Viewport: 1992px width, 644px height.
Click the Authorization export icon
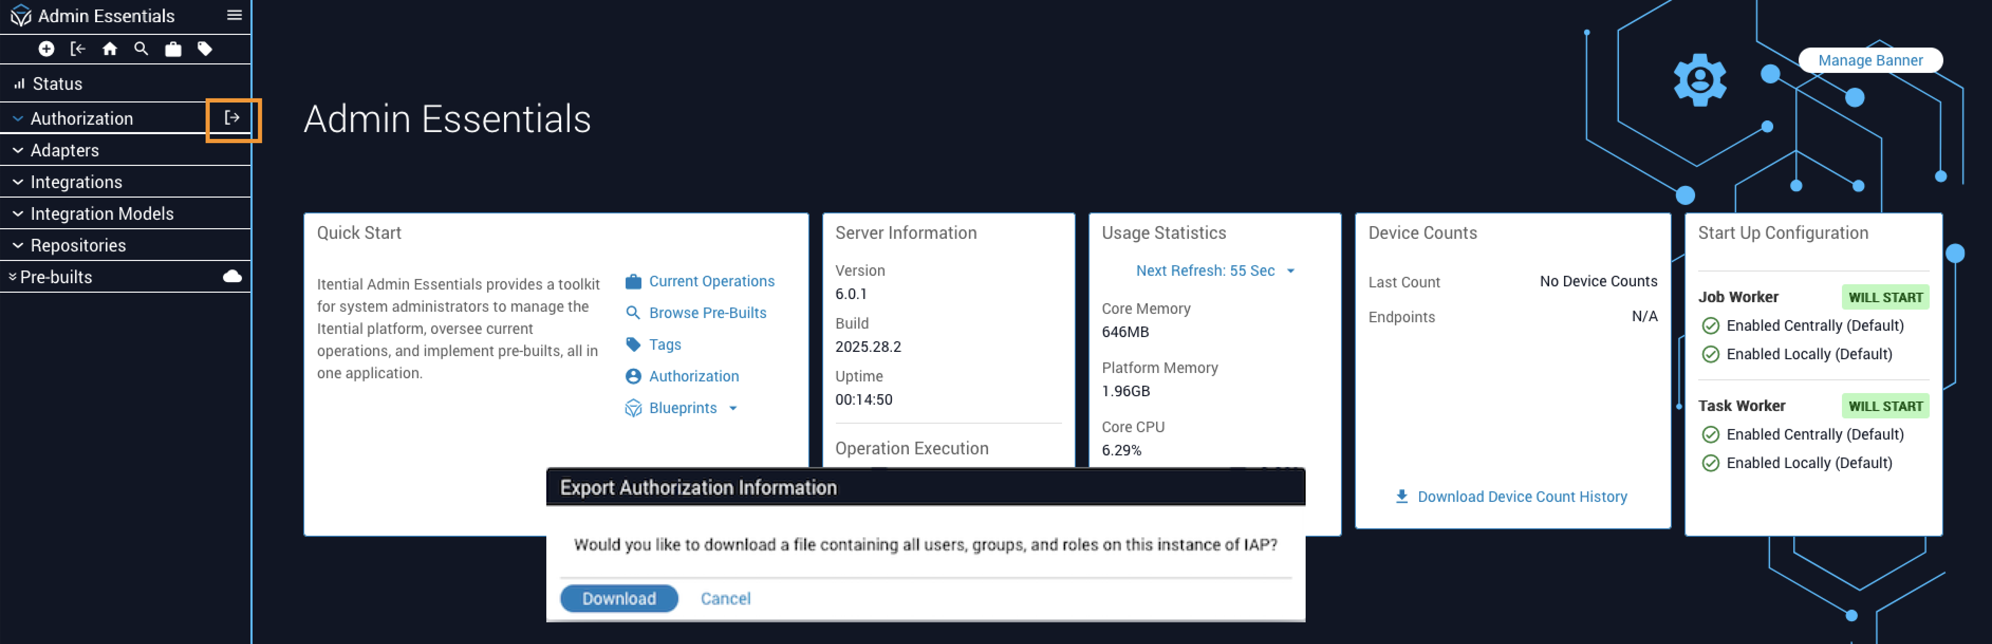click(x=232, y=117)
